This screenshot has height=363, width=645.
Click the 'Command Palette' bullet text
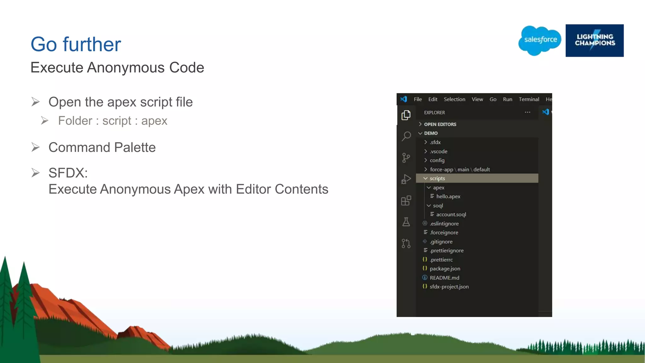tap(102, 147)
